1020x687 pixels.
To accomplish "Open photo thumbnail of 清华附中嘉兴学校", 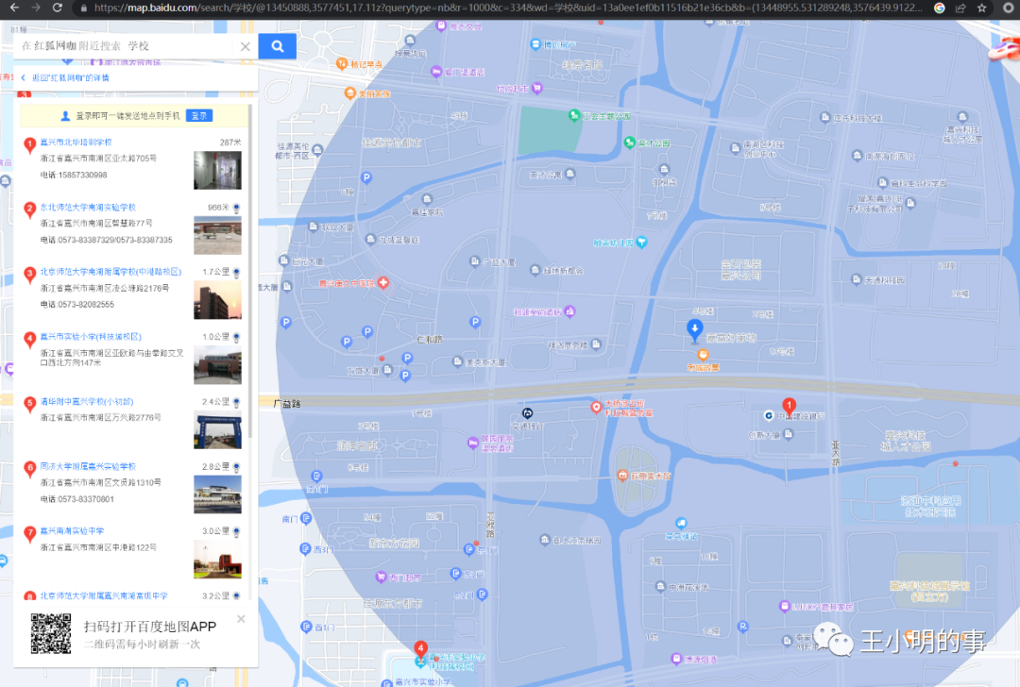I will [x=217, y=429].
